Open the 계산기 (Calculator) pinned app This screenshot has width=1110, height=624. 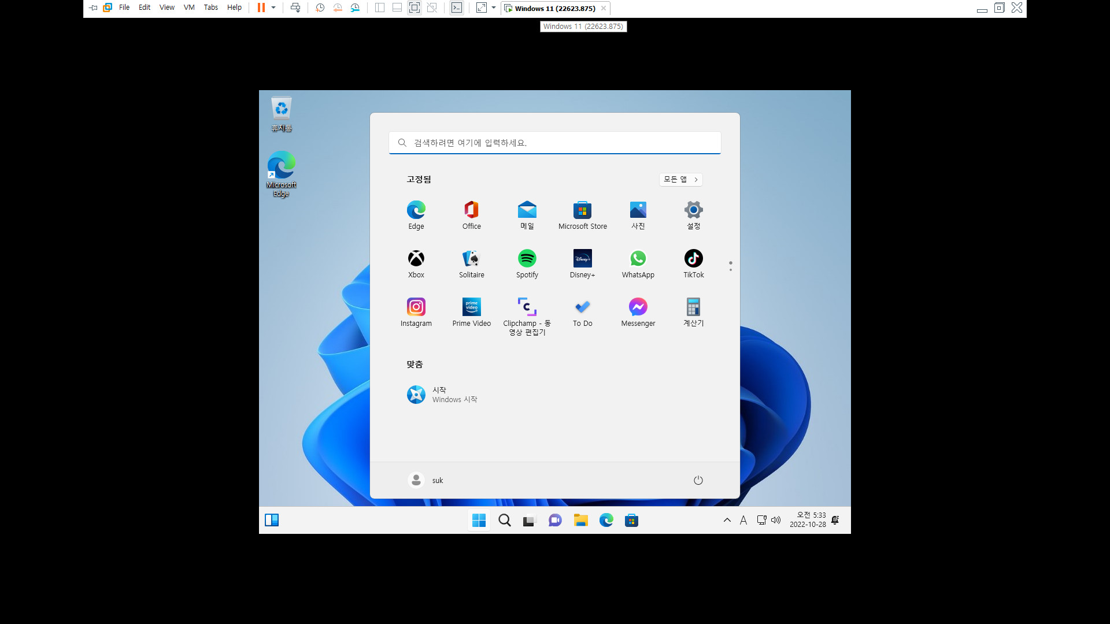pos(694,313)
